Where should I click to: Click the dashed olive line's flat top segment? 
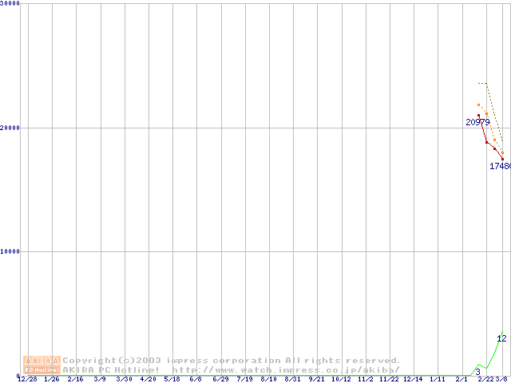(x=482, y=83)
